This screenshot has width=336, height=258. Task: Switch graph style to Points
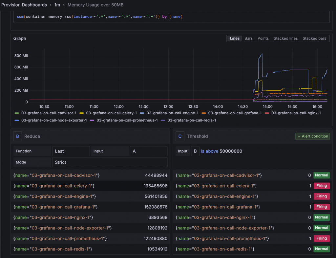pyautogui.click(x=263, y=39)
